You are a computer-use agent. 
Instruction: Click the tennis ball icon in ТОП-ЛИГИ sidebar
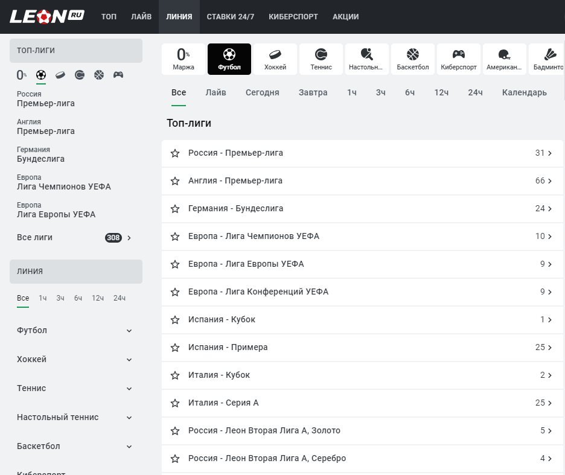click(x=80, y=75)
